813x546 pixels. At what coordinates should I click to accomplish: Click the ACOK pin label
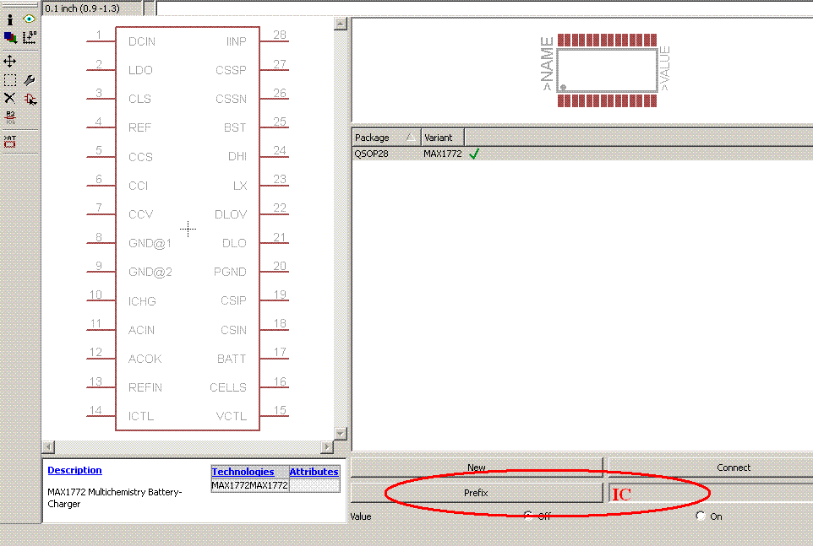pyautogui.click(x=145, y=359)
